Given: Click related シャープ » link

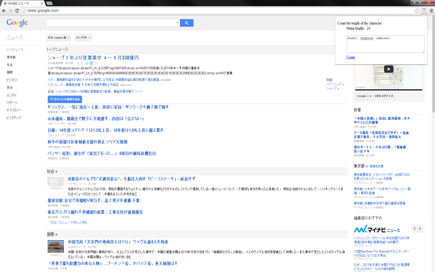Looking at the screenshot, I should coord(333,88).
